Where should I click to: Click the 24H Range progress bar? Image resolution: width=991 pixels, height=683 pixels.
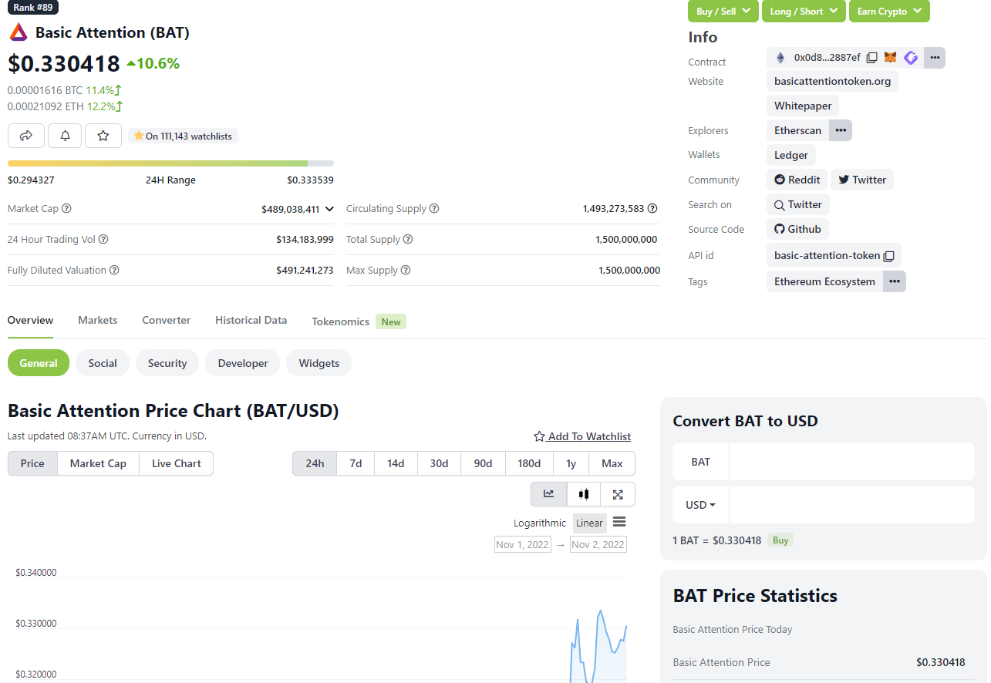(x=170, y=163)
